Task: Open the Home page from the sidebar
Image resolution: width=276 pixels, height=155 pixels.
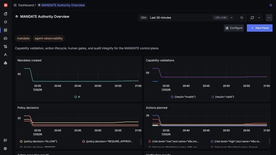Action: tap(6, 14)
